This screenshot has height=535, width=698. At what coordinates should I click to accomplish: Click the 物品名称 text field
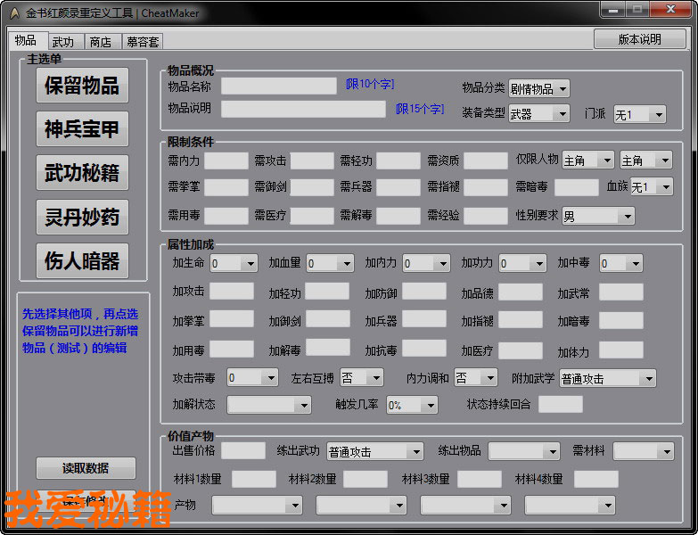(x=278, y=86)
